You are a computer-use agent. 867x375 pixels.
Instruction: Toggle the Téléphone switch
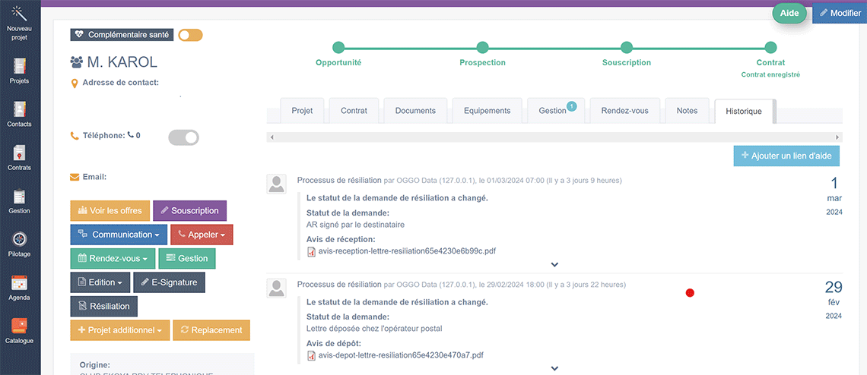[x=183, y=137]
